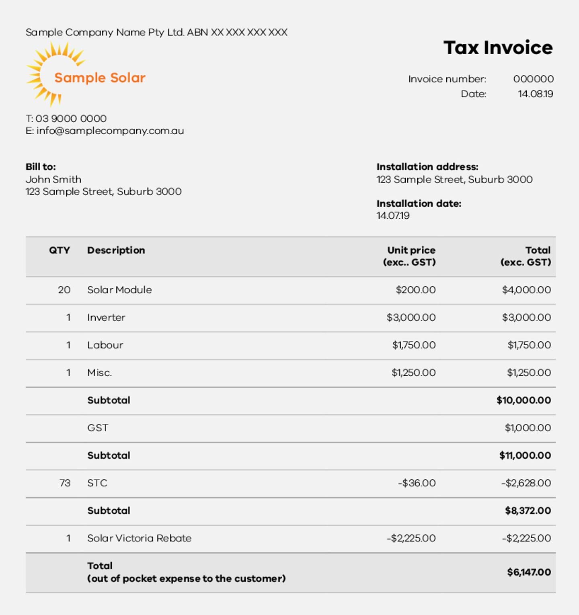579x615 pixels.
Task: Click the $10,000.00 subtotal amount
Action: [x=524, y=400]
